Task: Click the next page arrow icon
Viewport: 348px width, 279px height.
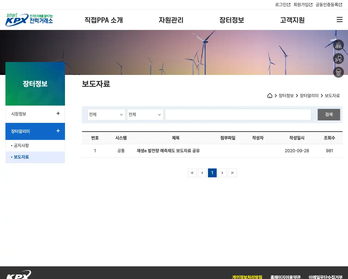Action: click(222, 173)
